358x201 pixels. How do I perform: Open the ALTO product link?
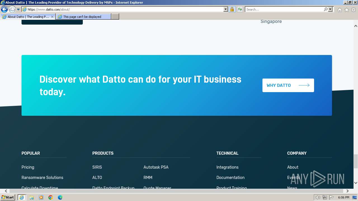pyautogui.click(x=97, y=178)
